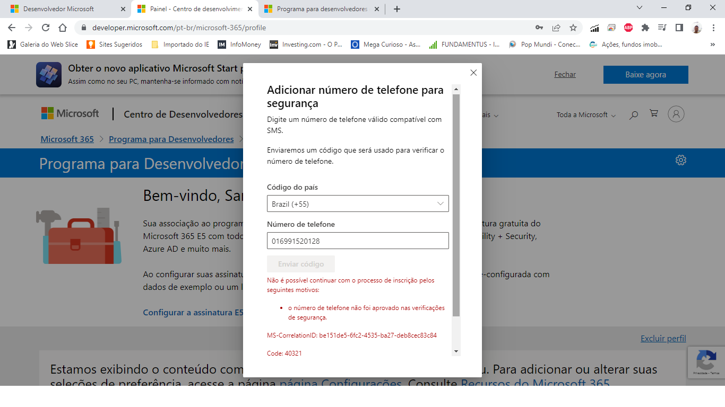
Task: Click the Microsoft Start app icon
Action: click(x=49, y=75)
